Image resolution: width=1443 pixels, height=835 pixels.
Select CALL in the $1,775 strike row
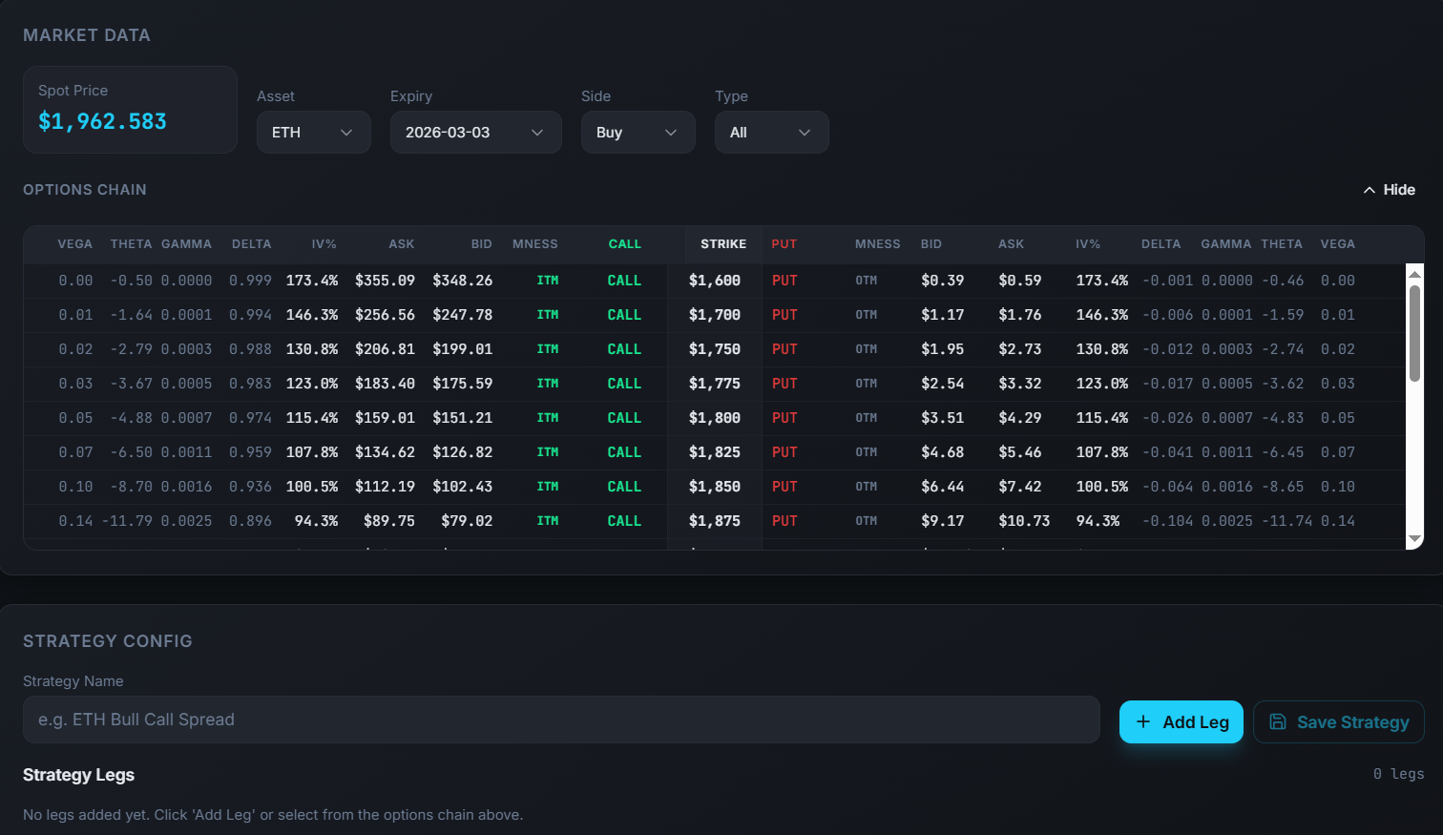624,384
